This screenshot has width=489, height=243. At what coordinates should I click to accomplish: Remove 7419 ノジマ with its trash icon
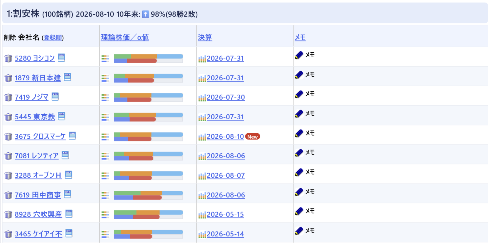(x=8, y=97)
